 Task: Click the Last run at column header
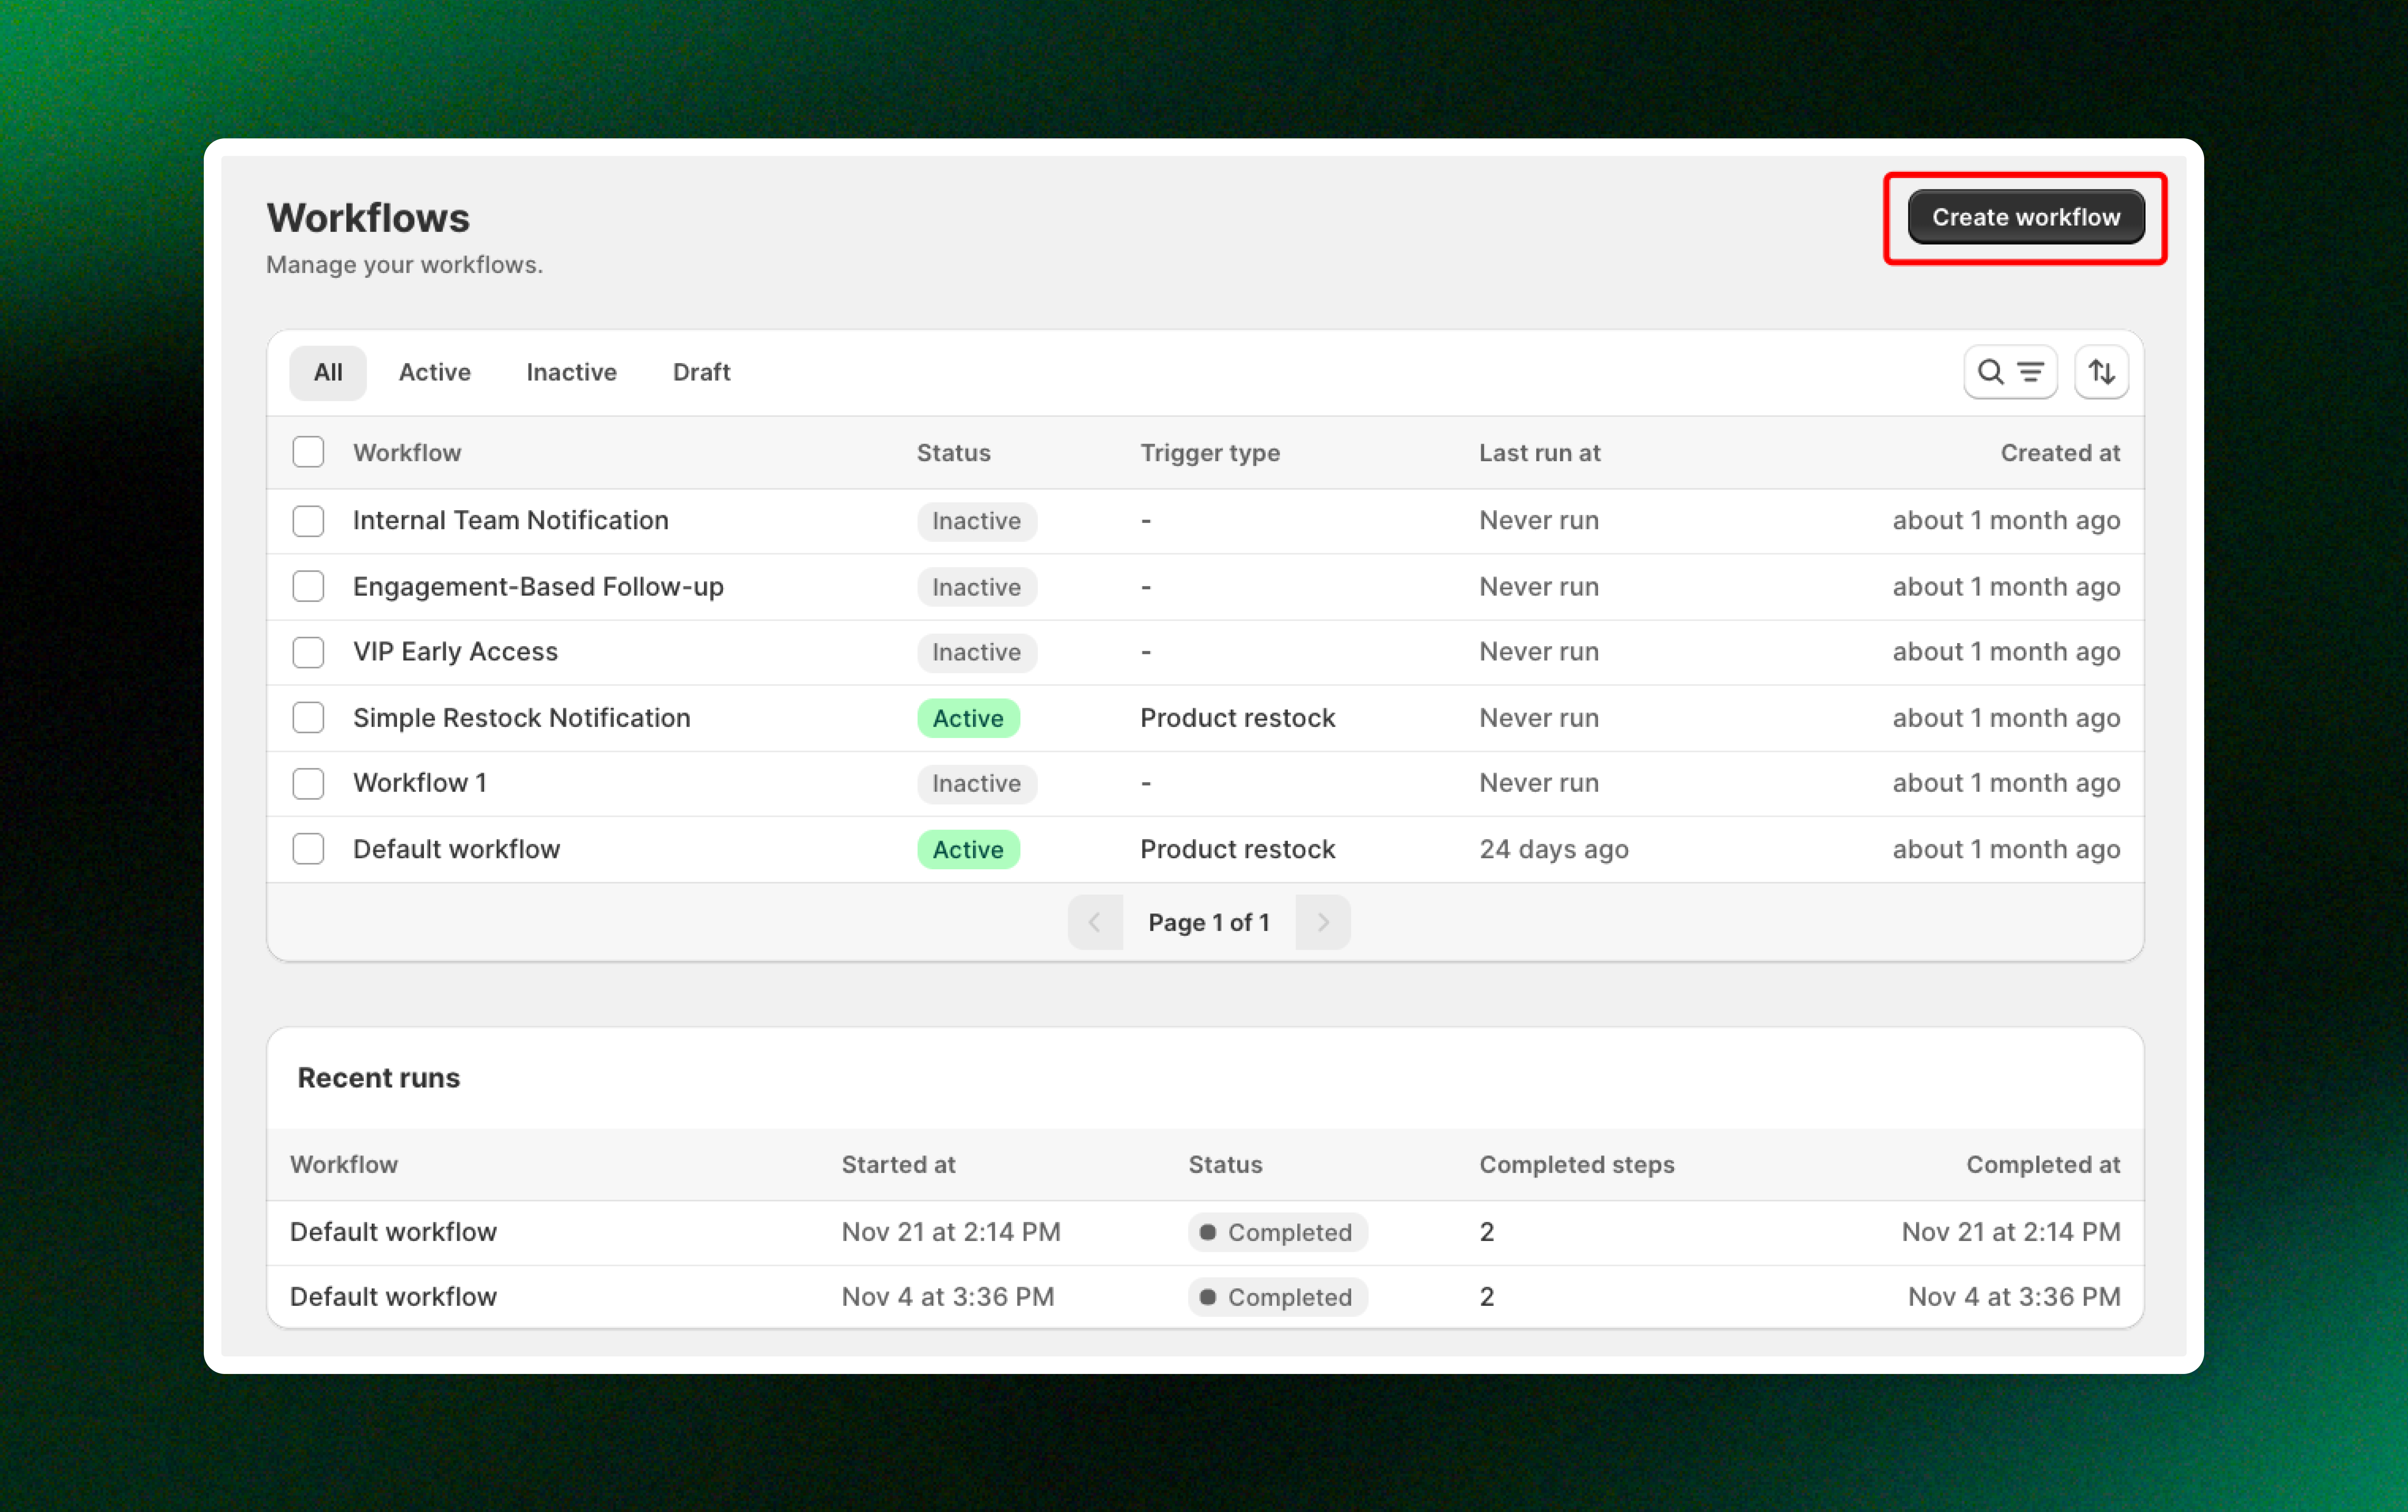[x=1540, y=453]
